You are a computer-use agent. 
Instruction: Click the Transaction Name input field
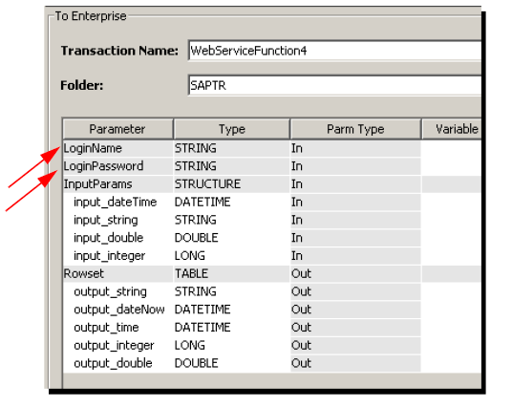[334, 51]
